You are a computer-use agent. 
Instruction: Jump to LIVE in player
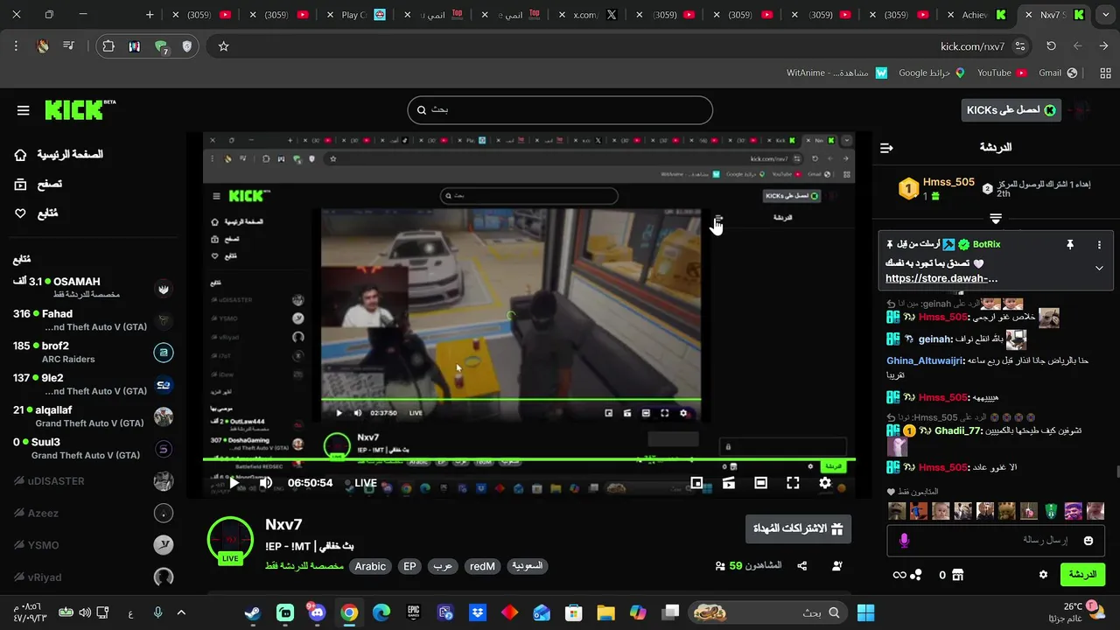(366, 483)
